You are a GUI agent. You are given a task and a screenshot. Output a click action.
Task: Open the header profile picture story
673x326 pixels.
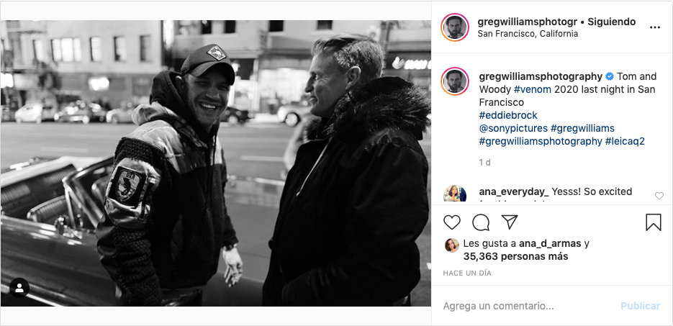coord(456,27)
